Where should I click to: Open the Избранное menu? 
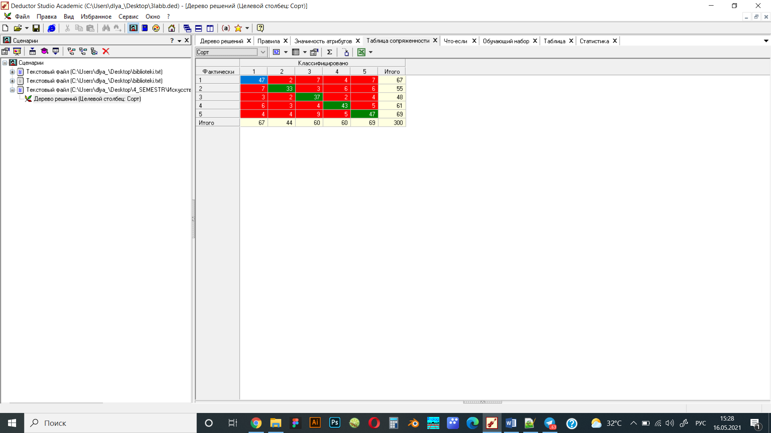click(x=96, y=16)
